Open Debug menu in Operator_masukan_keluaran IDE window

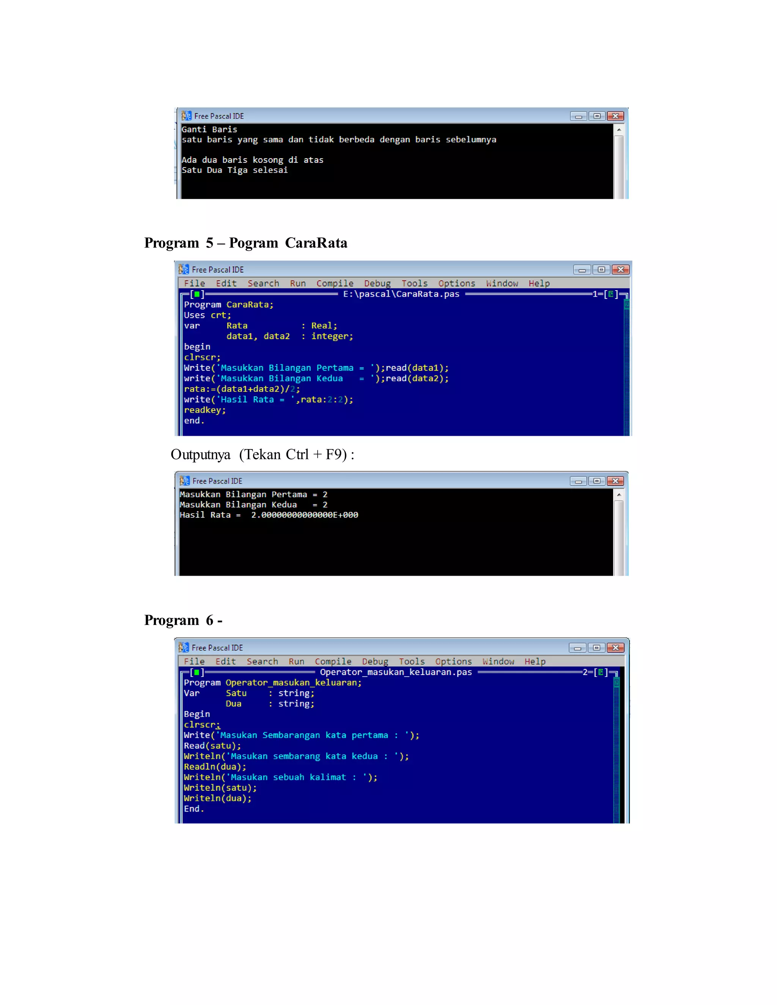point(375,661)
